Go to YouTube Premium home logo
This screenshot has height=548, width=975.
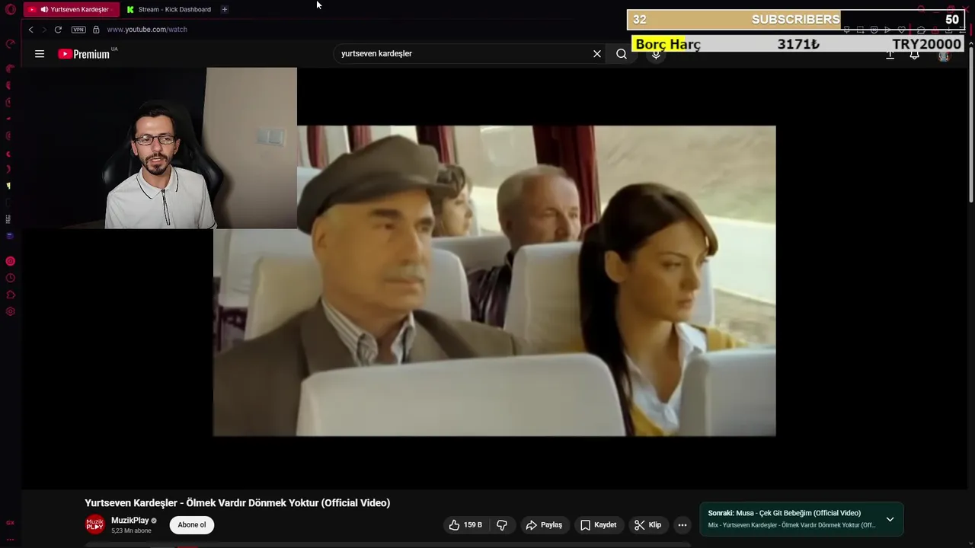point(84,54)
